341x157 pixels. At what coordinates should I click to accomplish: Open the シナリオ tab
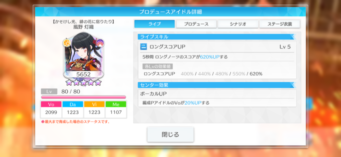pos(238,24)
